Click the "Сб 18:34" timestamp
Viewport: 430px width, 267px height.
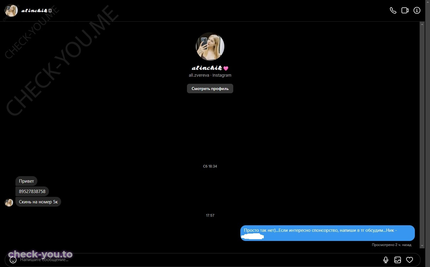point(210,166)
